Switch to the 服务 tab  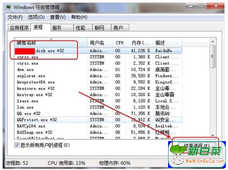[62, 28]
